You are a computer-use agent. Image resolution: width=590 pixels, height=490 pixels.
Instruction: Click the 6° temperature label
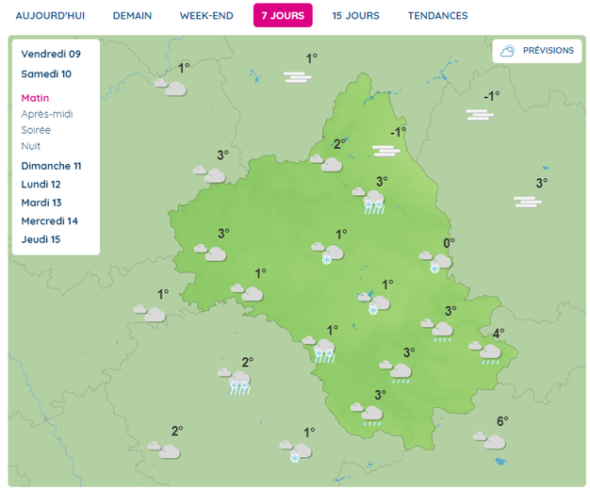pyautogui.click(x=502, y=421)
